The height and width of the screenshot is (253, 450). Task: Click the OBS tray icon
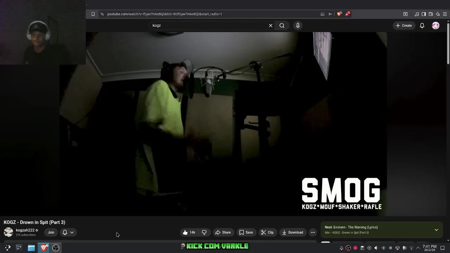pyautogui.click(x=348, y=248)
